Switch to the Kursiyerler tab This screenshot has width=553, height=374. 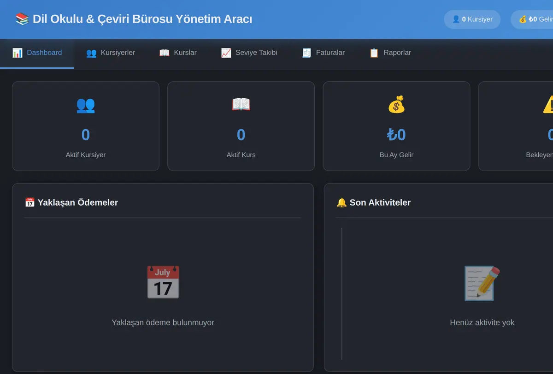(111, 53)
